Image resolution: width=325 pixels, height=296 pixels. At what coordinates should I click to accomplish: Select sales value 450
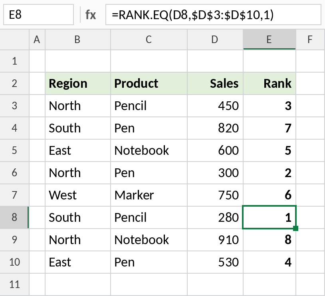(x=215, y=106)
